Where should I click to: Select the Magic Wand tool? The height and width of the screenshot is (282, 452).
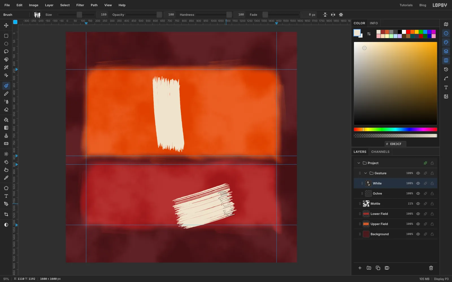click(6, 67)
